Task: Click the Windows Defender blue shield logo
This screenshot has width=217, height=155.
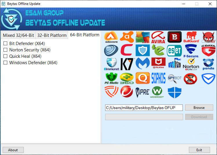Action: pyautogui.click(x=174, y=93)
